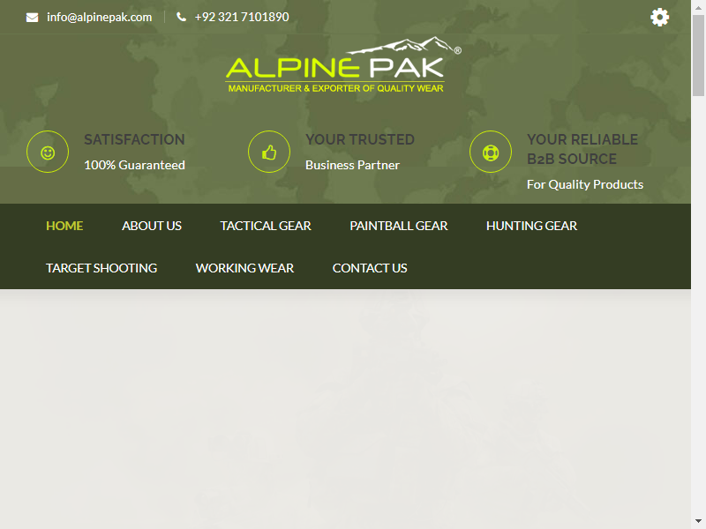The height and width of the screenshot is (529, 706).
Task: Open the WORKING WEAR menu
Action: pos(244,268)
